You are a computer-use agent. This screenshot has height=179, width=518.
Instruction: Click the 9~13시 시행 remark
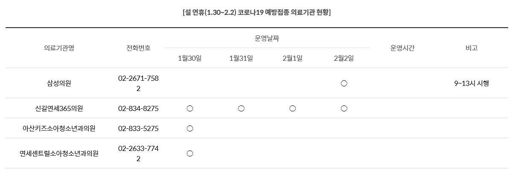tap(471, 83)
